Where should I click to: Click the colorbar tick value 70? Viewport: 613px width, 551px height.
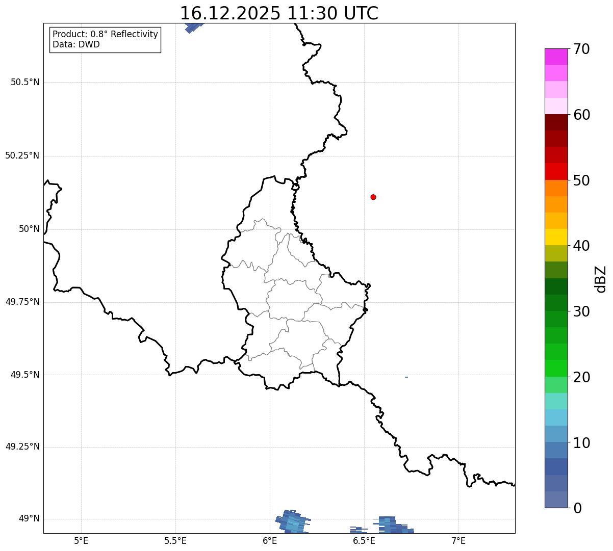tap(581, 49)
